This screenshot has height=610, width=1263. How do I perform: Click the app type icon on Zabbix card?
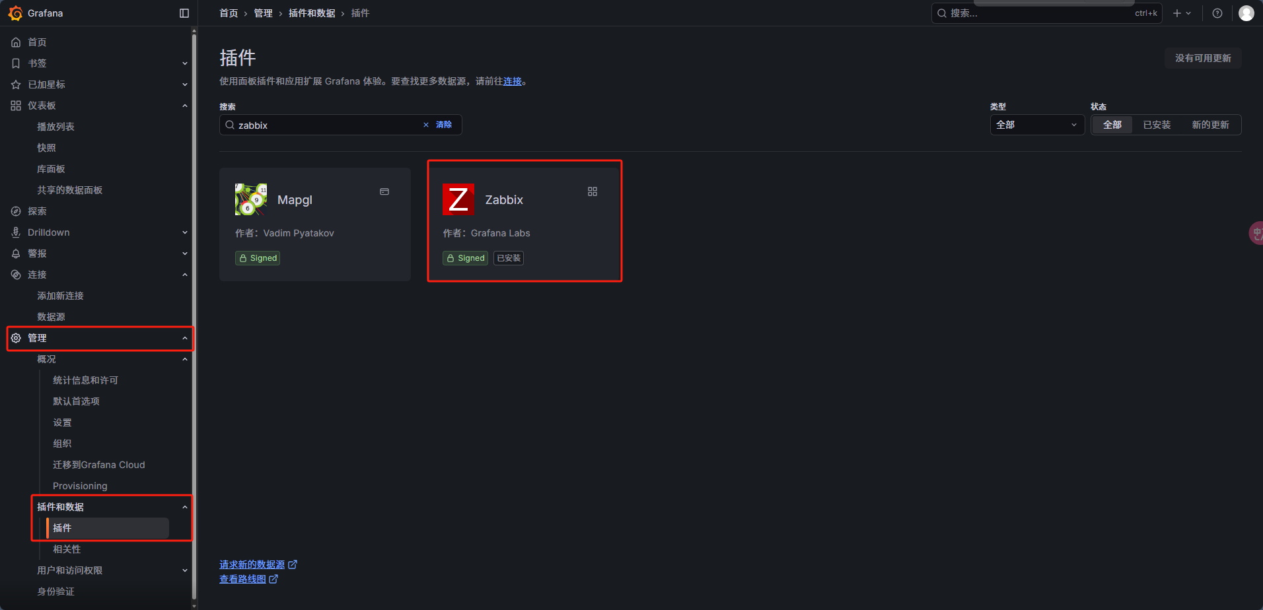(593, 191)
